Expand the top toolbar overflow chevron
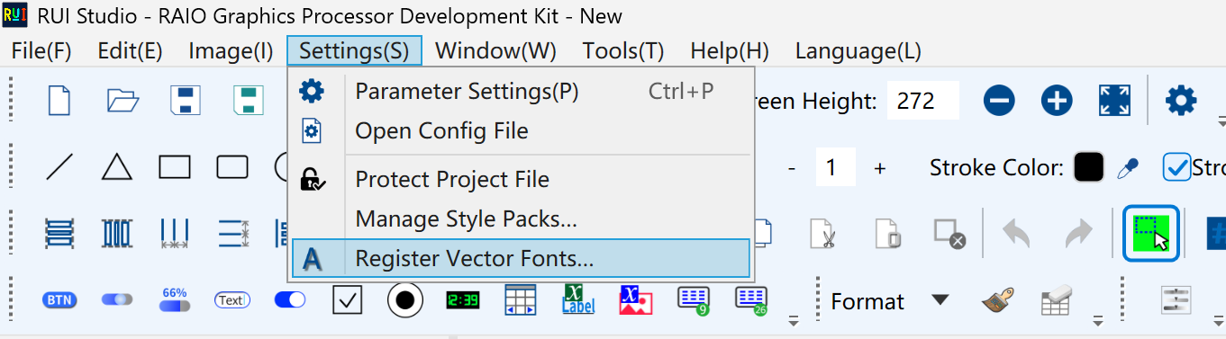The image size is (1226, 339). point(1221,120)
